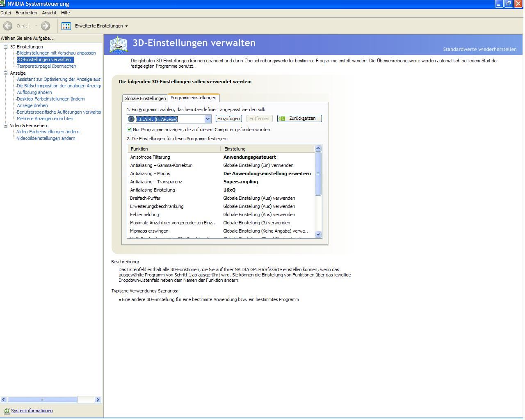Open the Ansicht menu
The height and width of the screenshot is (420, 525).
(49, 13)
